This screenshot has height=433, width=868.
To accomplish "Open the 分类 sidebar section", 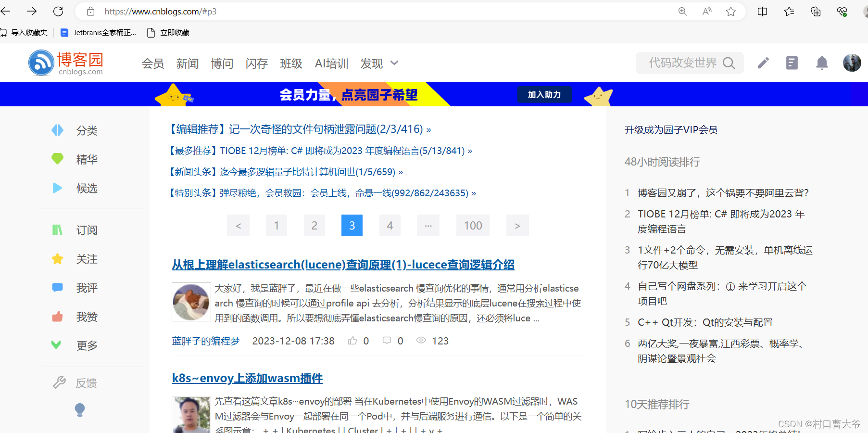I will [x=87, y=130].
